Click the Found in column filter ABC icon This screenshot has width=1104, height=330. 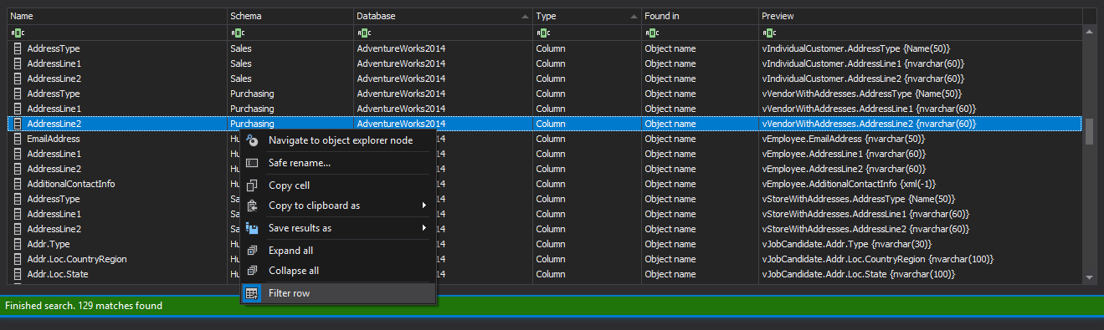click(651, 33)
